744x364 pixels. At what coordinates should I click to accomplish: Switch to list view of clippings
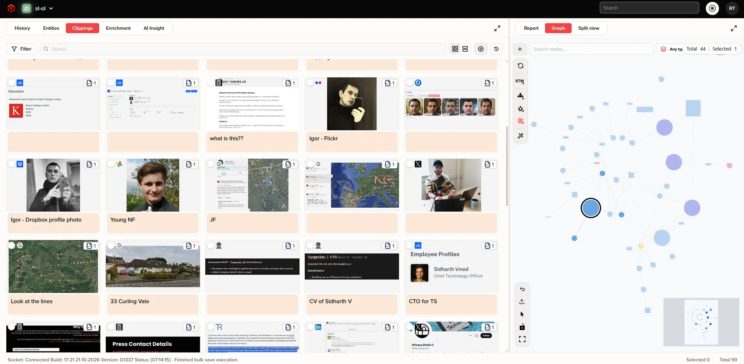[x=465, y=49]
